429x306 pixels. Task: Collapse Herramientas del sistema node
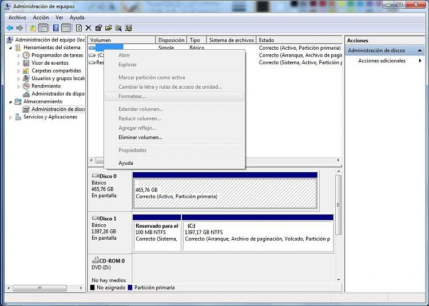click(x=10, y=47)
